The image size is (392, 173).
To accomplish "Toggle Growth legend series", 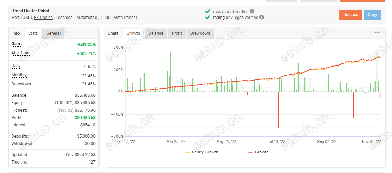I will [258, 152].
